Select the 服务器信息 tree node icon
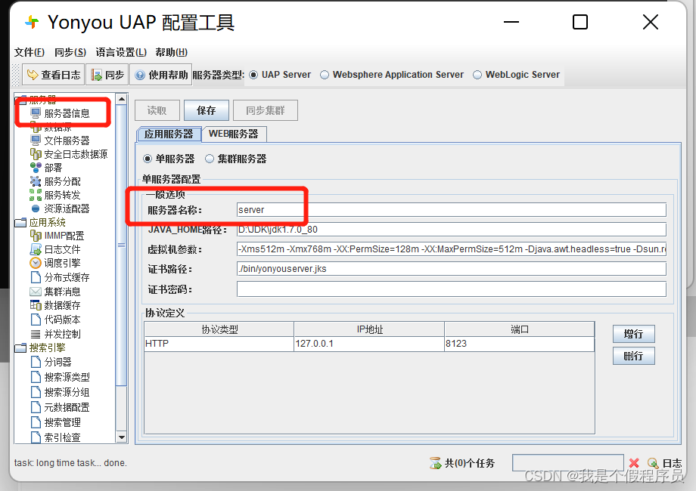 [36, 113]
